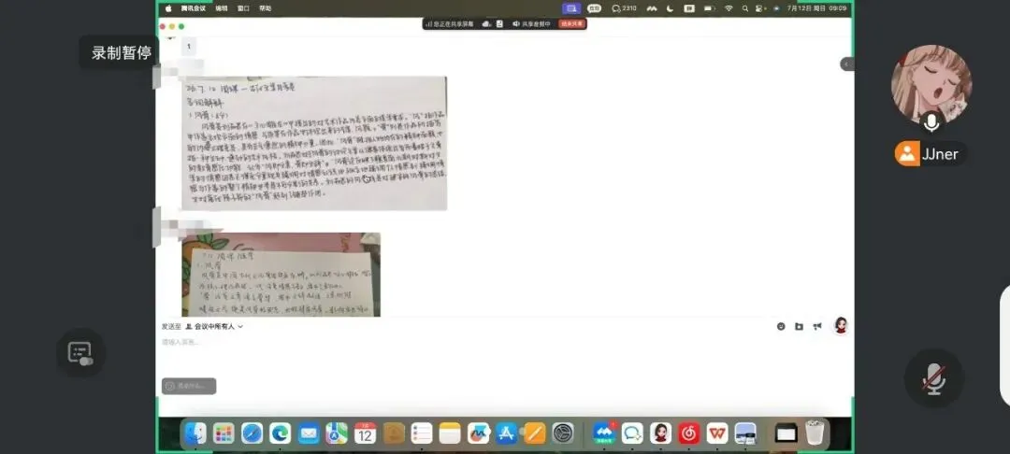Open NetEase Cloud Music from Dock
Viewport: 1010px width, 454px height.
coord(688,433)
